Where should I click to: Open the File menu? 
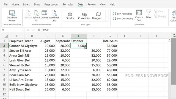[x=5, y=4]
